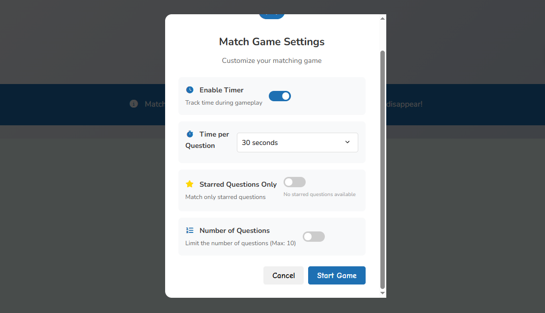Click the scroll-up arrow at the scrollbar top
545x313 pixels.
(x=382, y=18)
